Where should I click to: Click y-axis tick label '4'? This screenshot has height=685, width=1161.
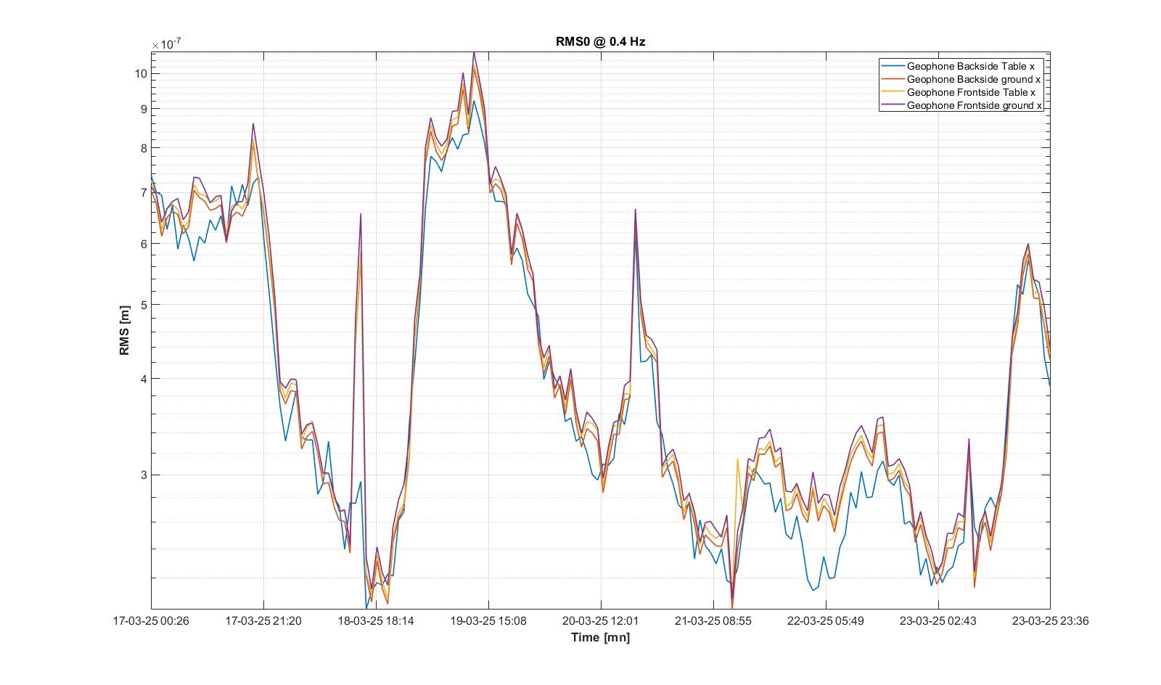[x=144, y=379]
